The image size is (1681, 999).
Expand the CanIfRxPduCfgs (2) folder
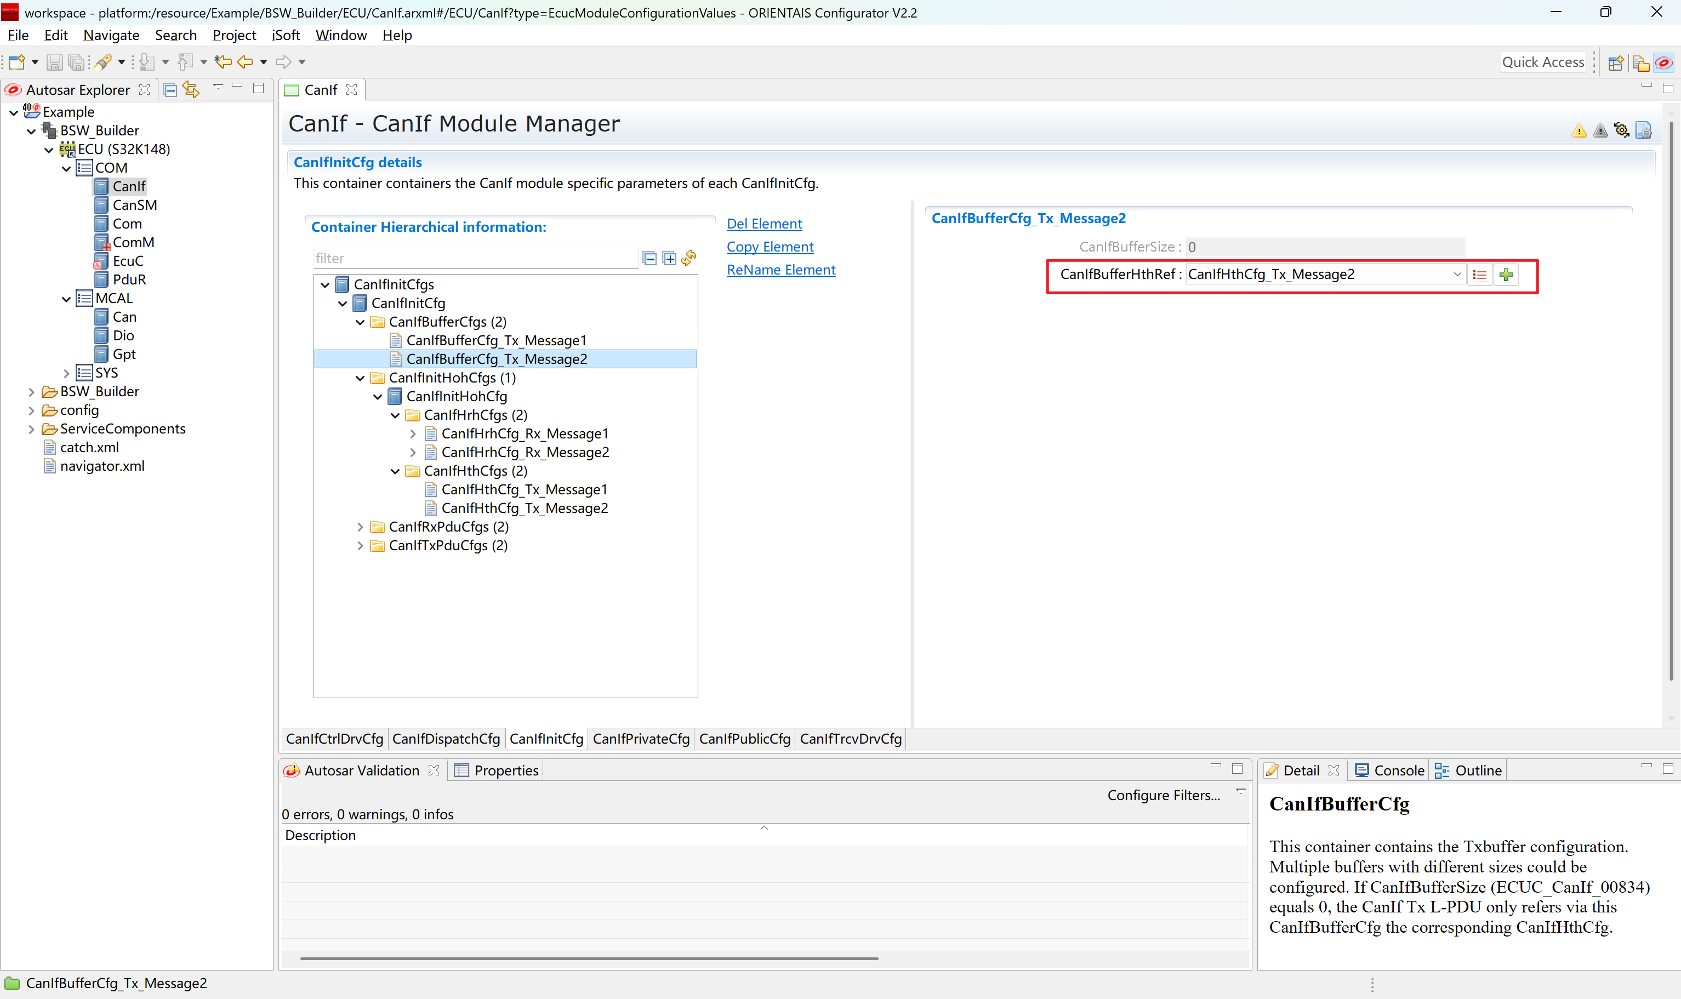[360, 527]
